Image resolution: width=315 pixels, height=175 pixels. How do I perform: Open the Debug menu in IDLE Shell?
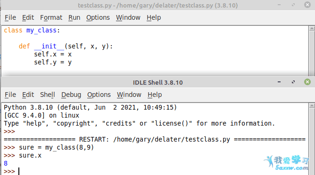[x=71, y=95]
